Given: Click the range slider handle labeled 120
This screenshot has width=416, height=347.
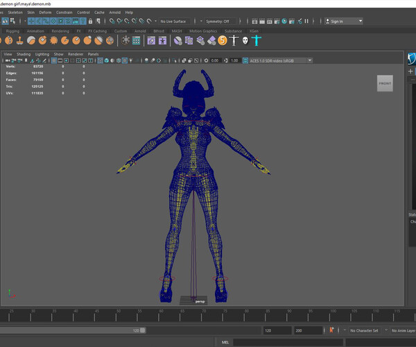Looking at the screenshot, I should click(x=143, y=330).
